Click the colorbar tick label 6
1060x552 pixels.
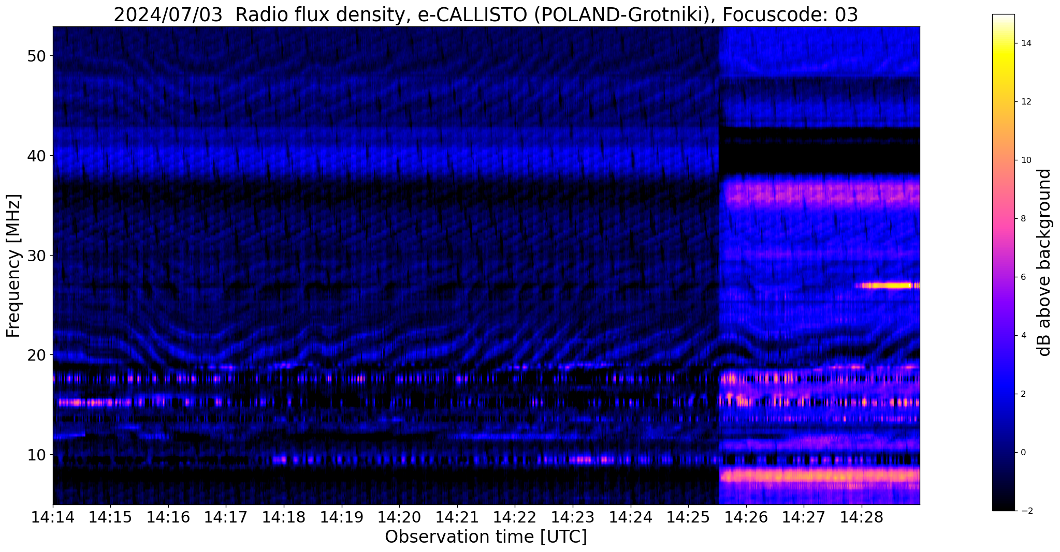pyautogui.click(x=1023, y=277)
